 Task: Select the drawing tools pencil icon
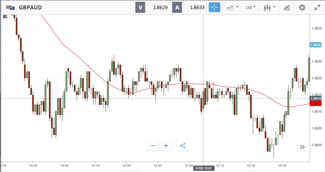287,8
